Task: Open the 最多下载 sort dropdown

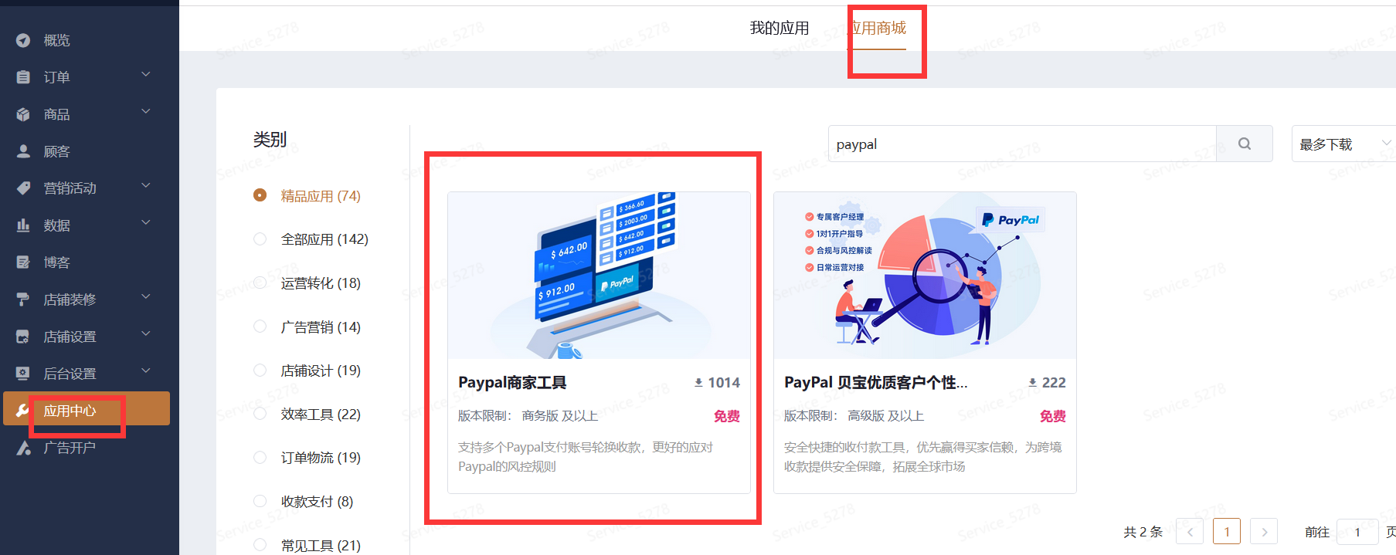Action: (1343, 144)
